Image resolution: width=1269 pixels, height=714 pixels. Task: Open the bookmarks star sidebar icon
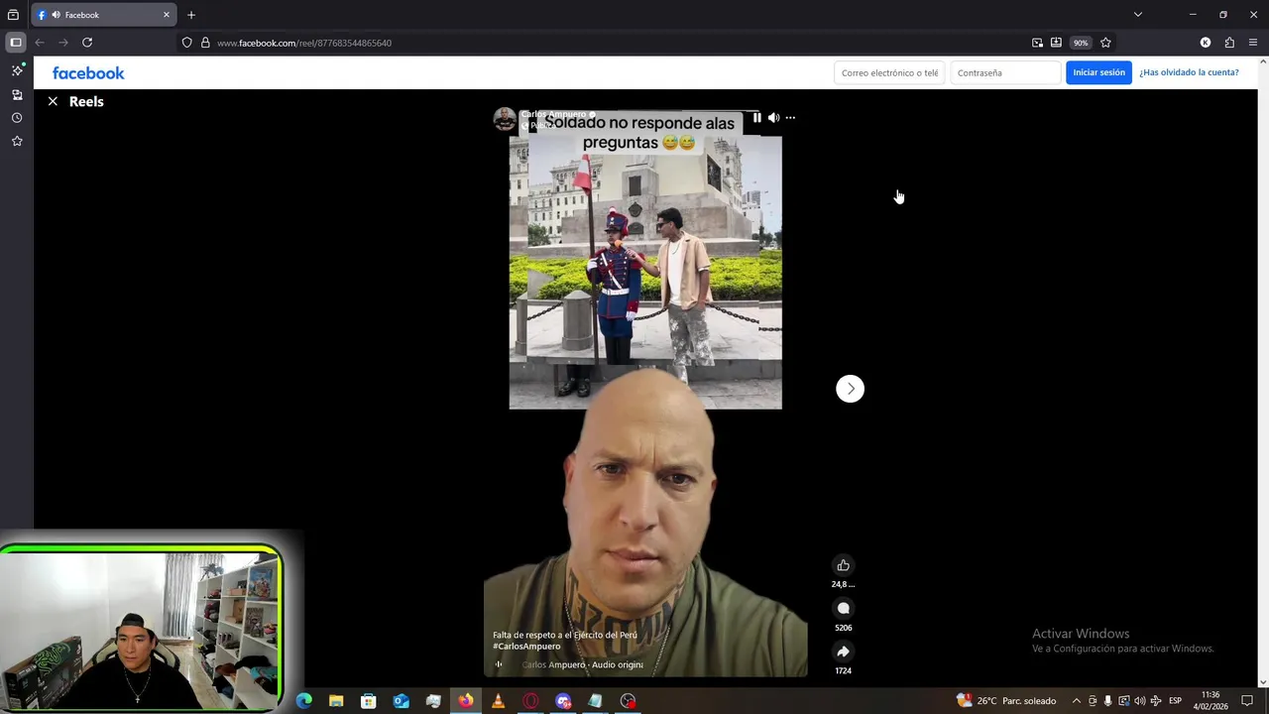(17, 142)
